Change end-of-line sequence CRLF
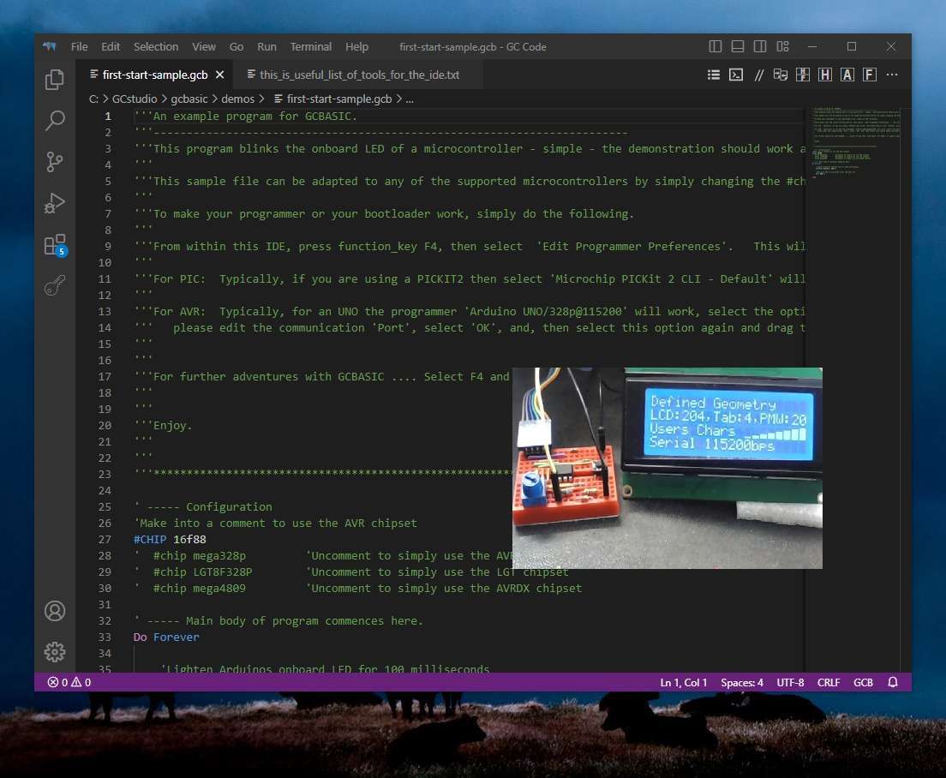946x778 pixels. click(829, 682)
